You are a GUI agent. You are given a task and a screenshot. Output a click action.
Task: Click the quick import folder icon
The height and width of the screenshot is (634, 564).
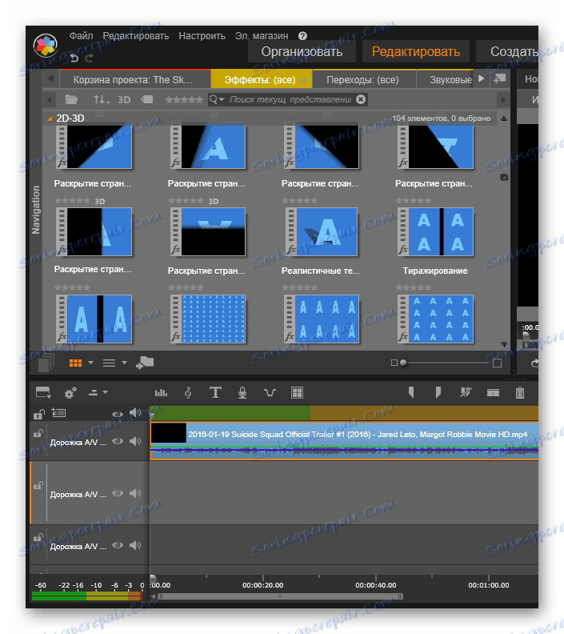pyautogui.click(x=145, y=363)
